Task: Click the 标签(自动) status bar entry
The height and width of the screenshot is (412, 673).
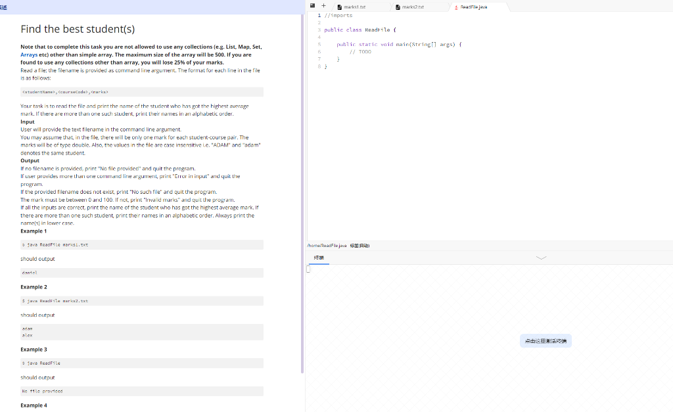Action: point(360,246)
